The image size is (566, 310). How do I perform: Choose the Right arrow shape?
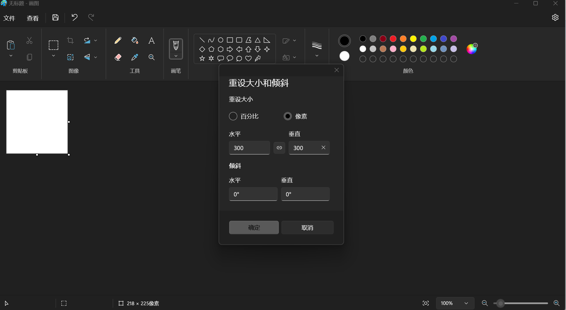pos(230,49)
